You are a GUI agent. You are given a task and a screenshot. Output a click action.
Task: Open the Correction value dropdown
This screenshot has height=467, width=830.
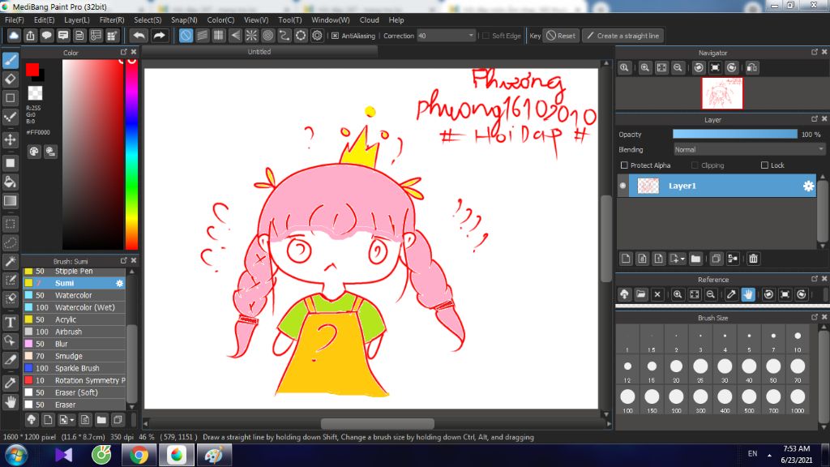(471, 36)
